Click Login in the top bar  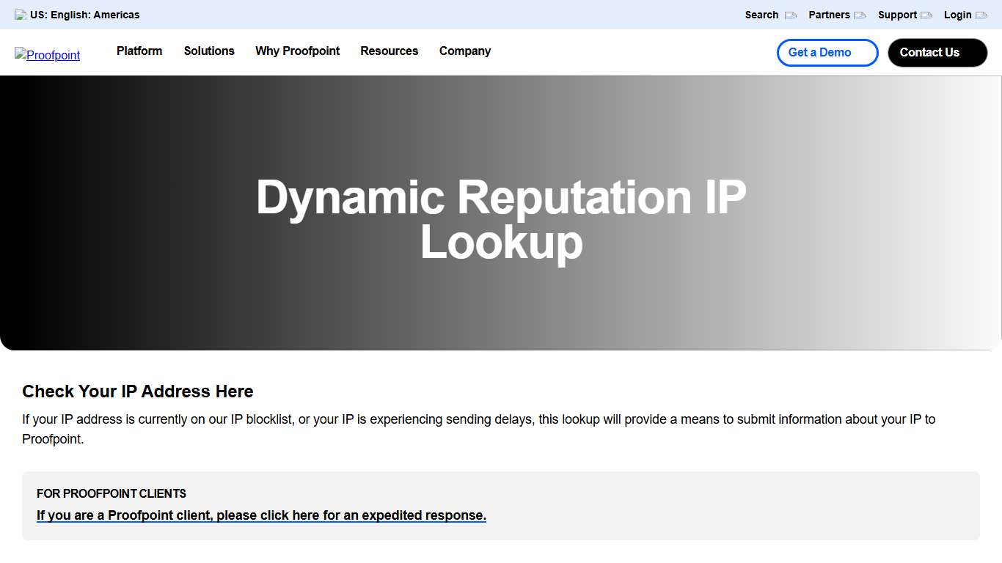[958, 15]
